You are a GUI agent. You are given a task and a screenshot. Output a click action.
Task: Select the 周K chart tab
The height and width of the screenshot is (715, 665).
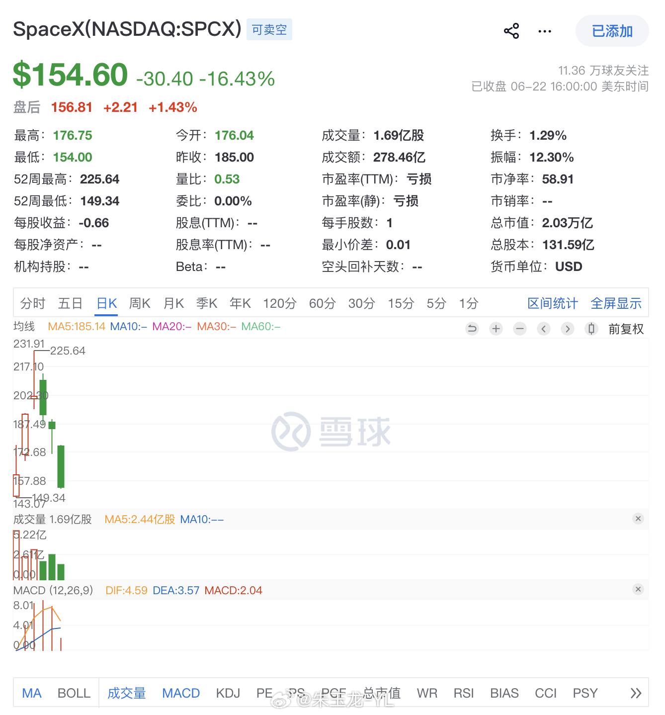140,303
